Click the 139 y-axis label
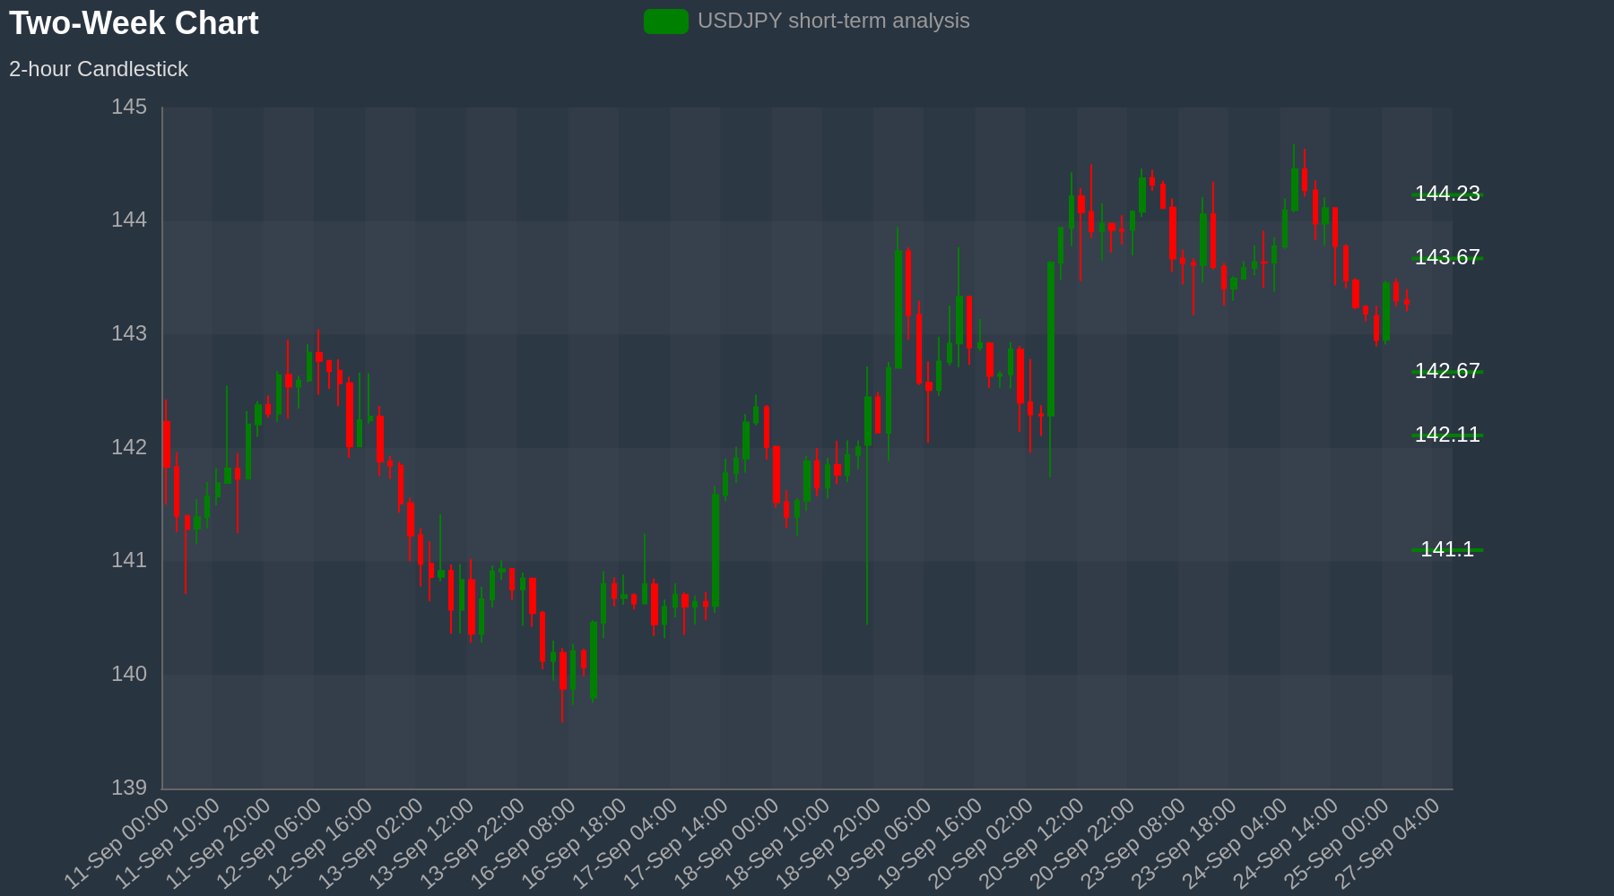This screenshot has width=1614, height=896. click(129, 788)
